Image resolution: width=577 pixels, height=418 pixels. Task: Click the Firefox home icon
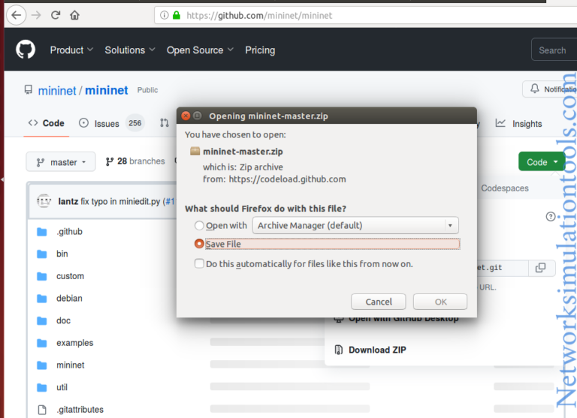pyautogui.click(x=74, y=15)
